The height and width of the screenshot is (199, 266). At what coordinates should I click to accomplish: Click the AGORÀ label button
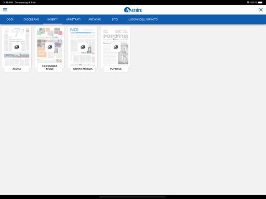click(16, 69)
